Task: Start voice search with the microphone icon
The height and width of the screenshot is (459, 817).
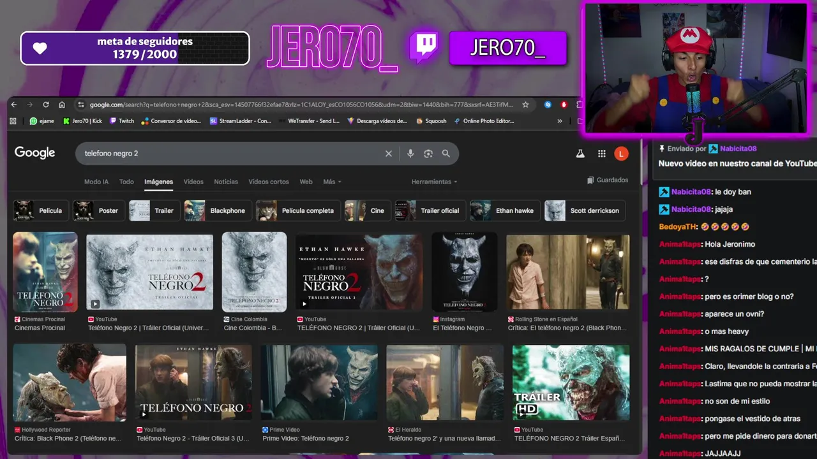Action: click(410, 154)
